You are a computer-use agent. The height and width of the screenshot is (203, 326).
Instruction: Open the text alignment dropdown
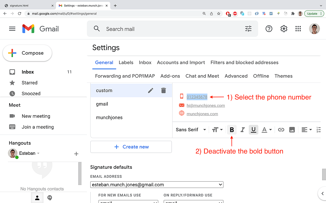click(x=307, y=130)
